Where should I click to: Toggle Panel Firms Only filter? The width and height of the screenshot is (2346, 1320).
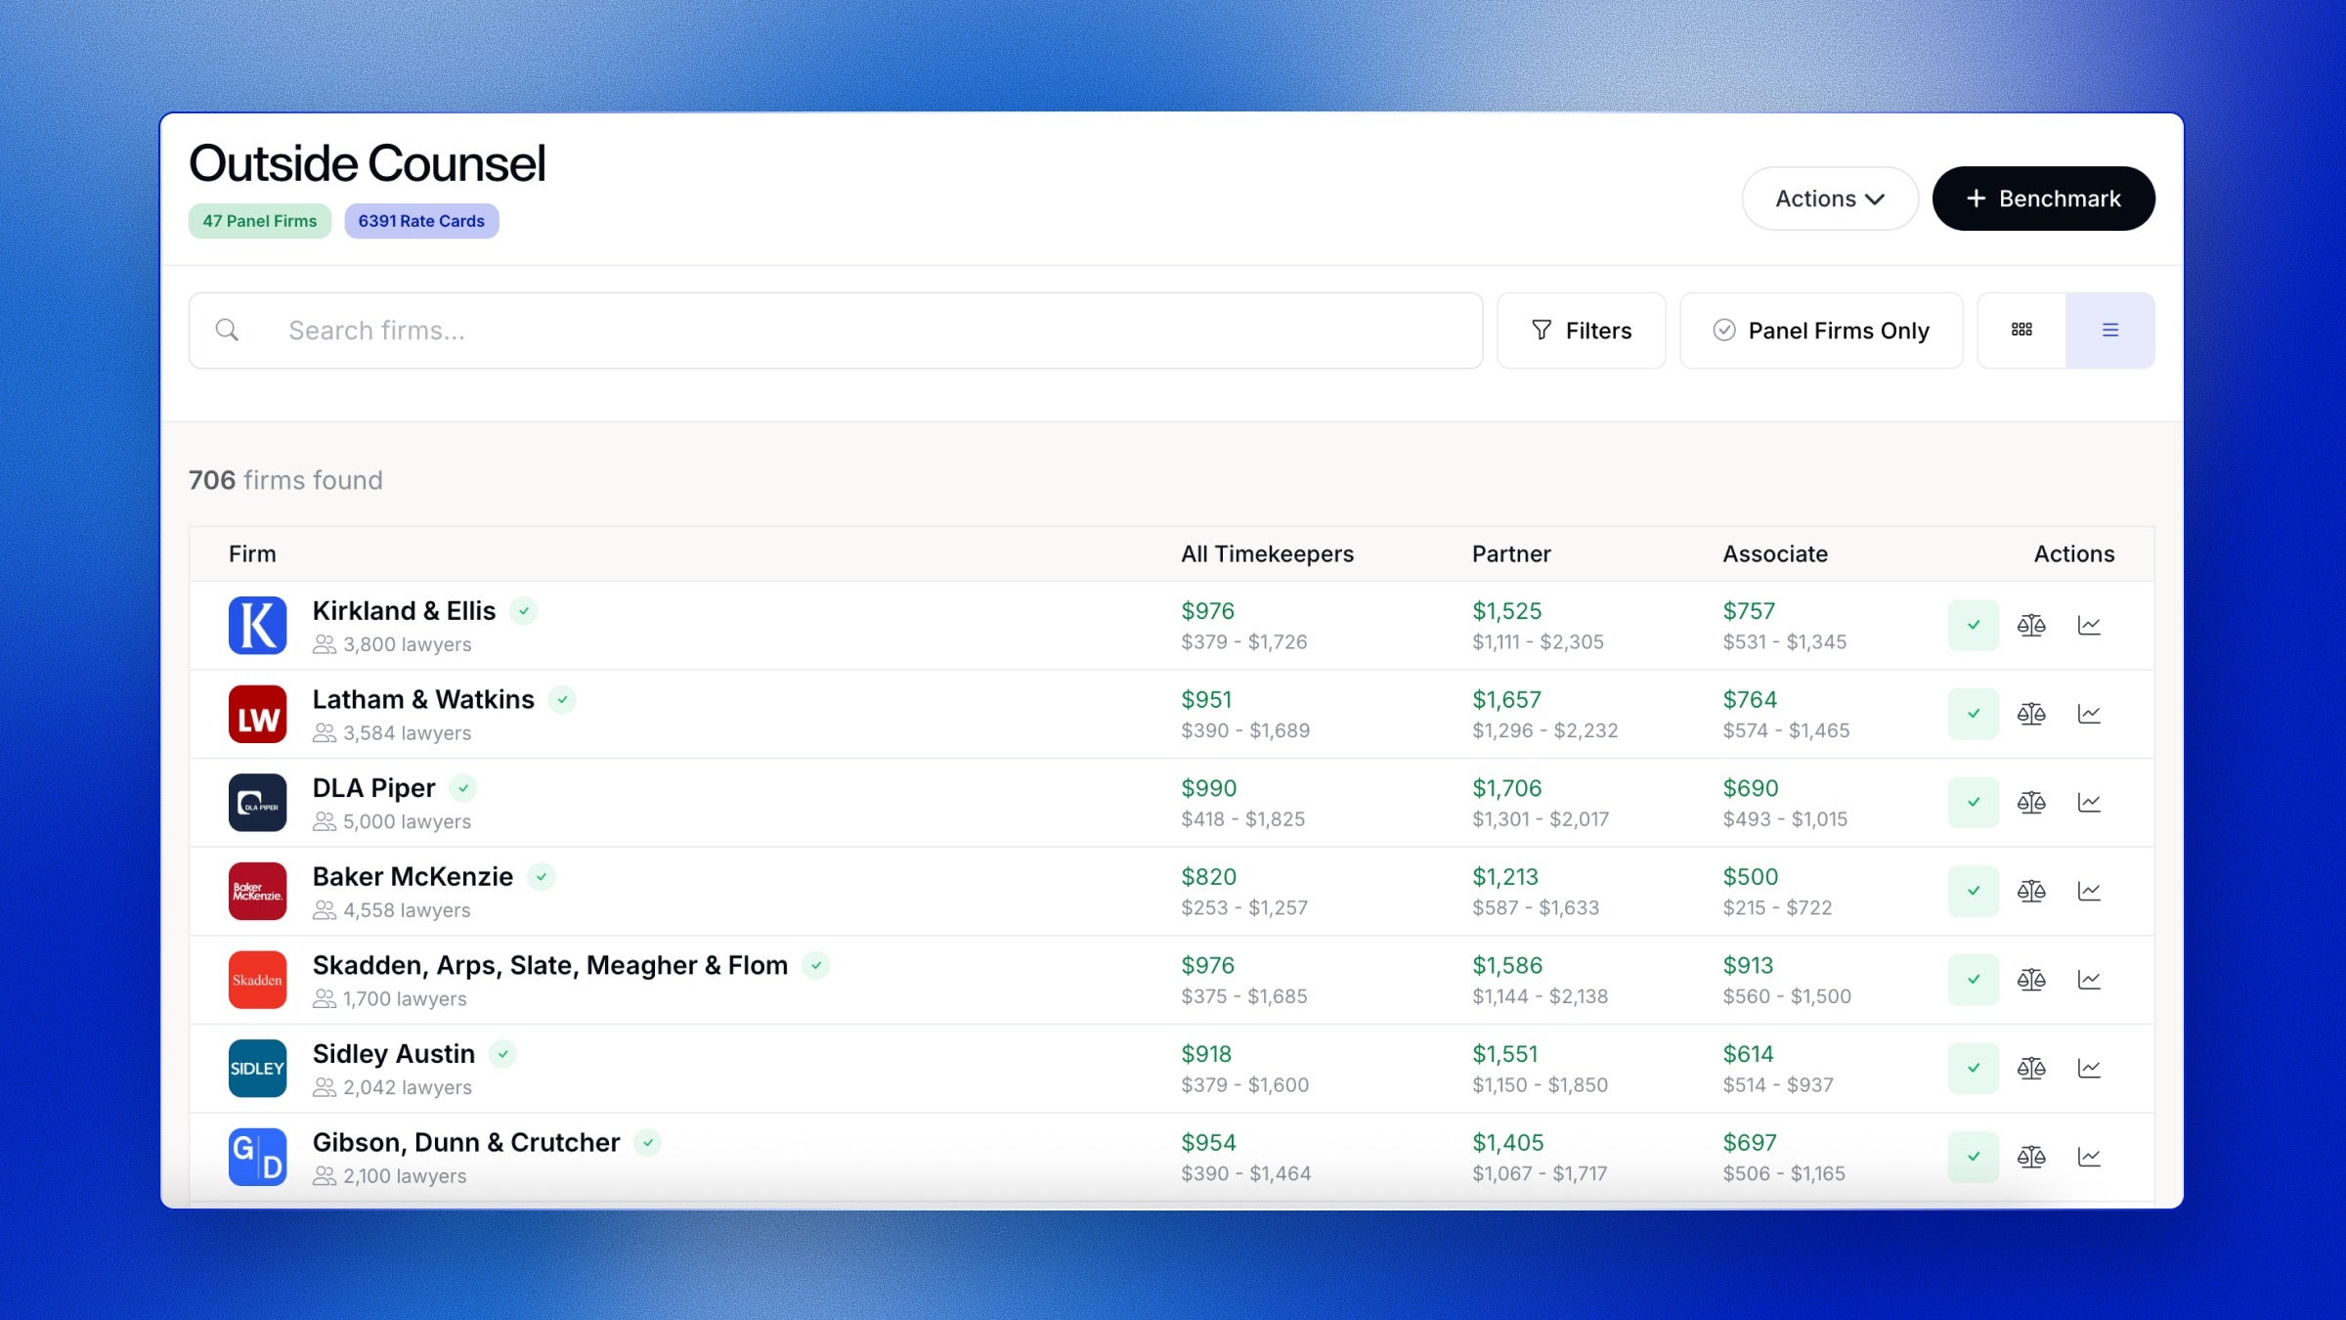coord(1820,330)
